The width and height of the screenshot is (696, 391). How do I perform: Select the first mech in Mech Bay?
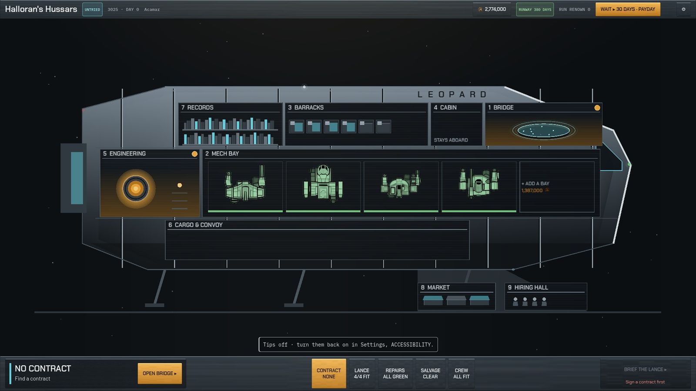(x=245, y=187)
